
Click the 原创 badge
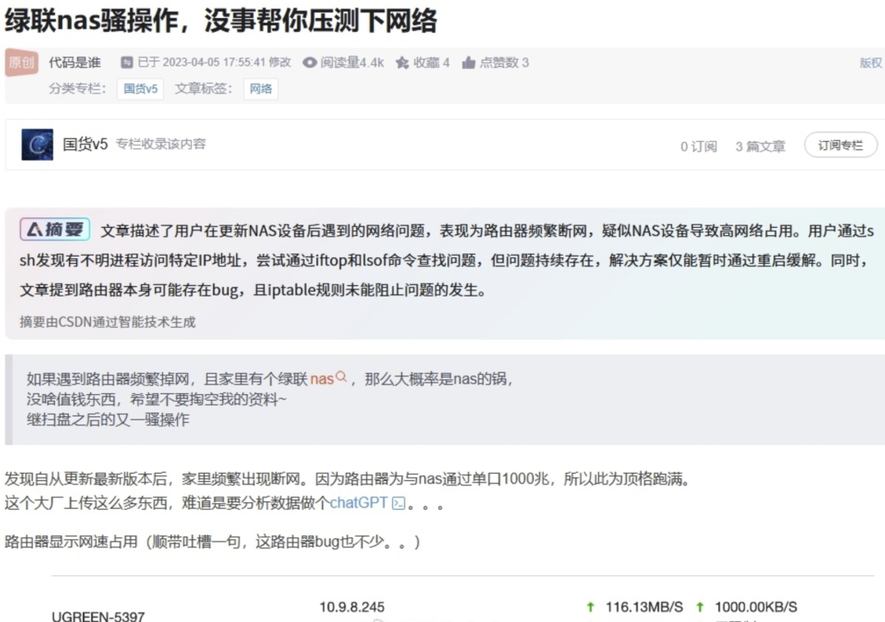(x=21, y=62)
